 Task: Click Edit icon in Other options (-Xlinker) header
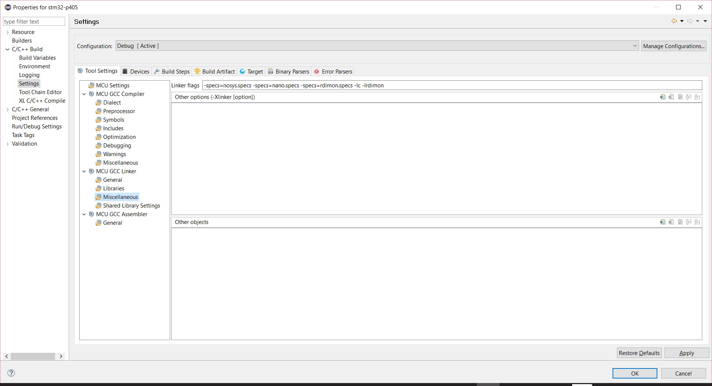tap(671, 97)
